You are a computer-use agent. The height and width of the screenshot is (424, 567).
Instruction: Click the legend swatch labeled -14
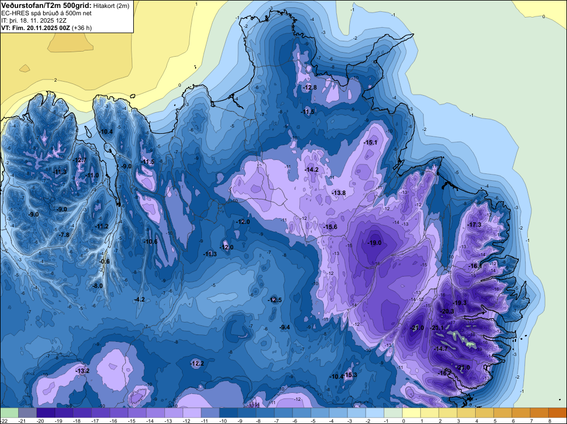click(x=155, y=413)
